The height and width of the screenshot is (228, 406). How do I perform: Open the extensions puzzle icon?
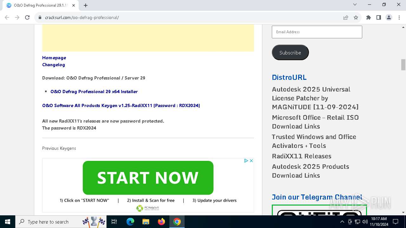(x=369, y=17)
